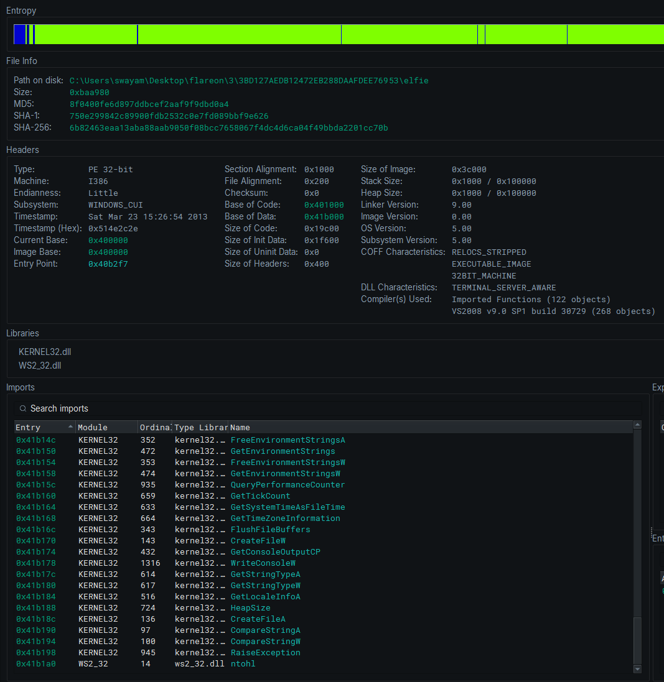Click the imports scrollbar down arrow

click(637, 669)
